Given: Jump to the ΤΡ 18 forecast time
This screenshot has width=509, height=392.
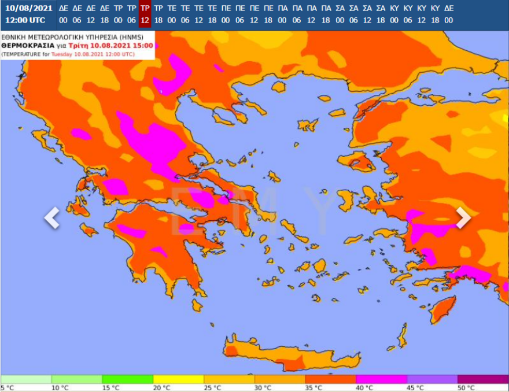Looking at the screenshot, I should coord(158,14).
